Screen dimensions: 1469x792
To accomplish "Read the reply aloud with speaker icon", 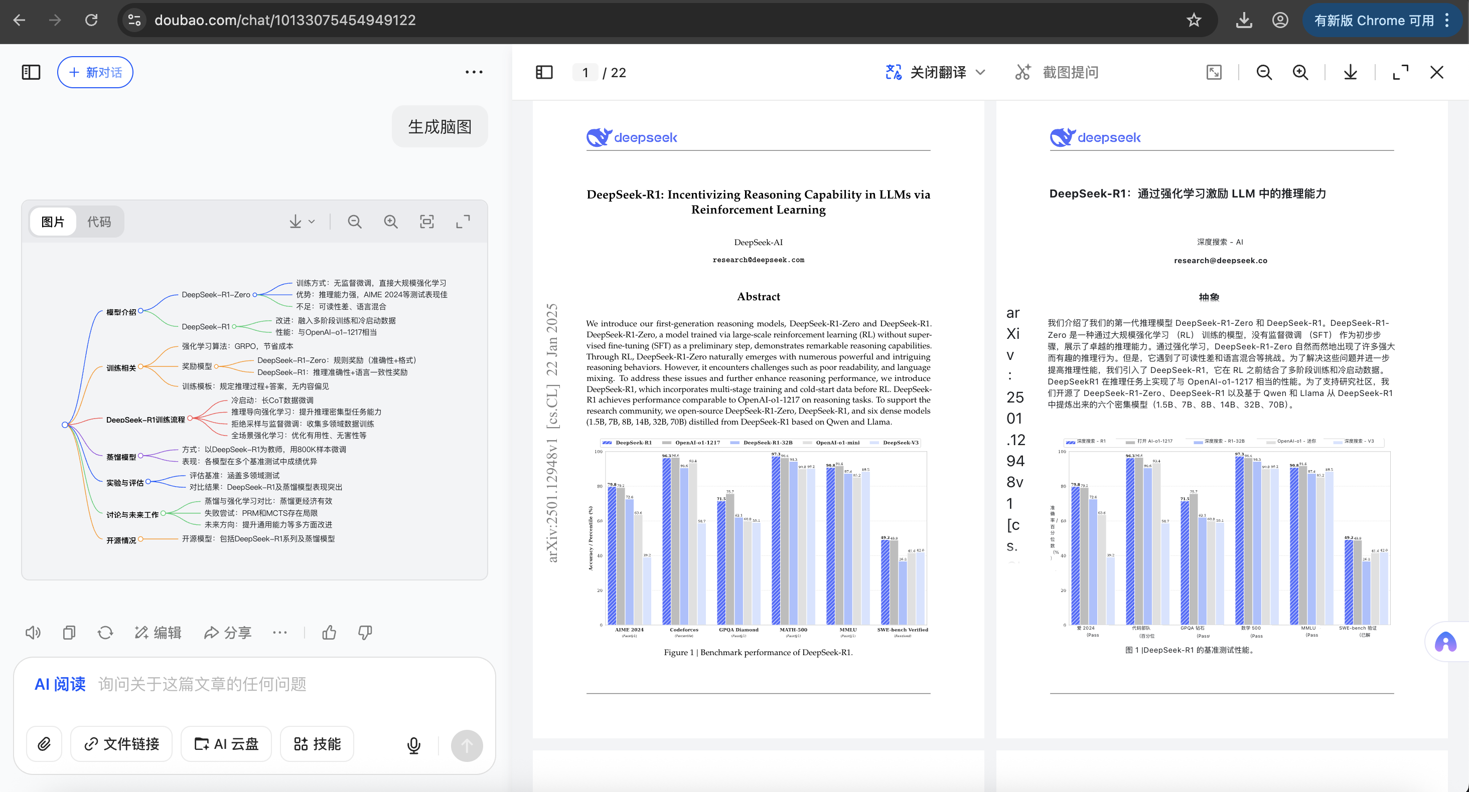I will (33, 633).
